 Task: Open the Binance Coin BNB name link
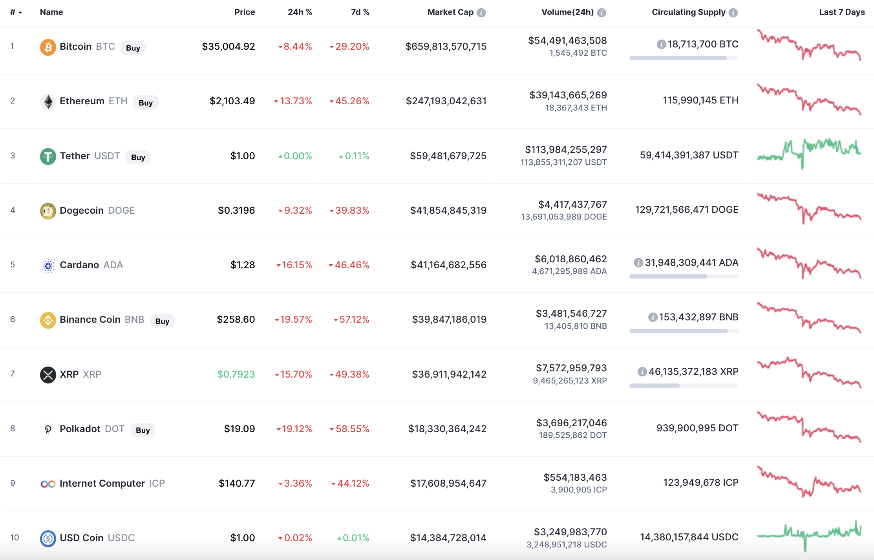(102, 320)
